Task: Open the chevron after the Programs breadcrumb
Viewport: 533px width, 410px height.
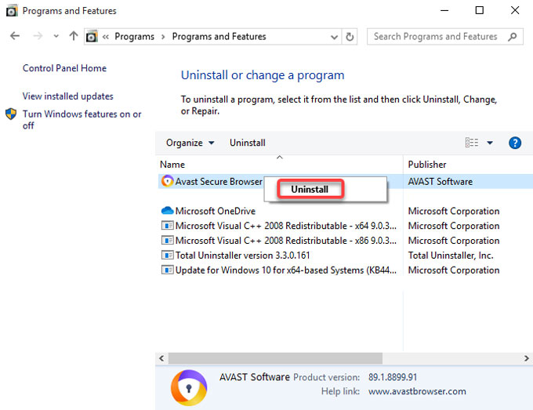Action: point(163,37)
